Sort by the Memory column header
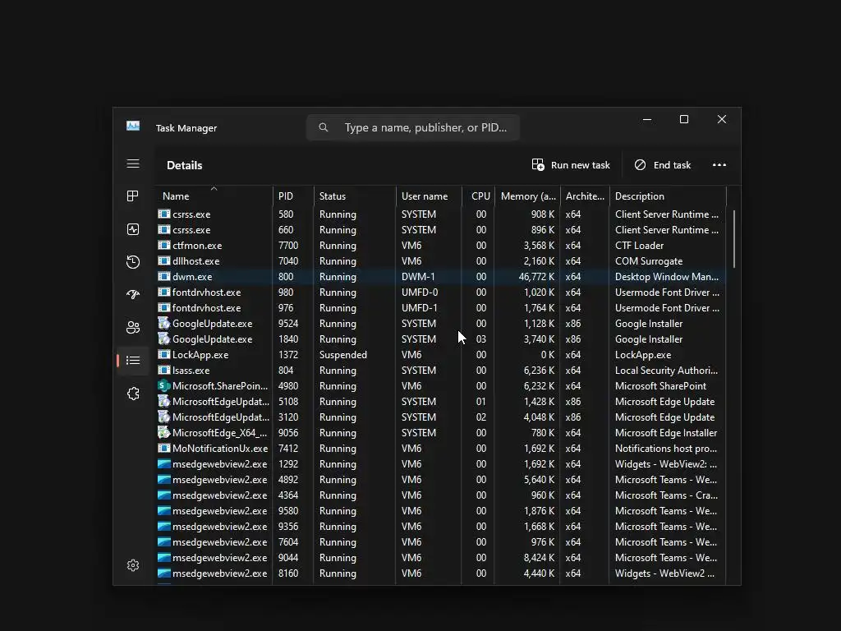The width and height of the screenshot is (841, 631). tap(527, 196)
